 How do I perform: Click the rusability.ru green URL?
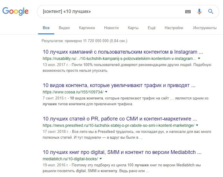pos(119,59)
